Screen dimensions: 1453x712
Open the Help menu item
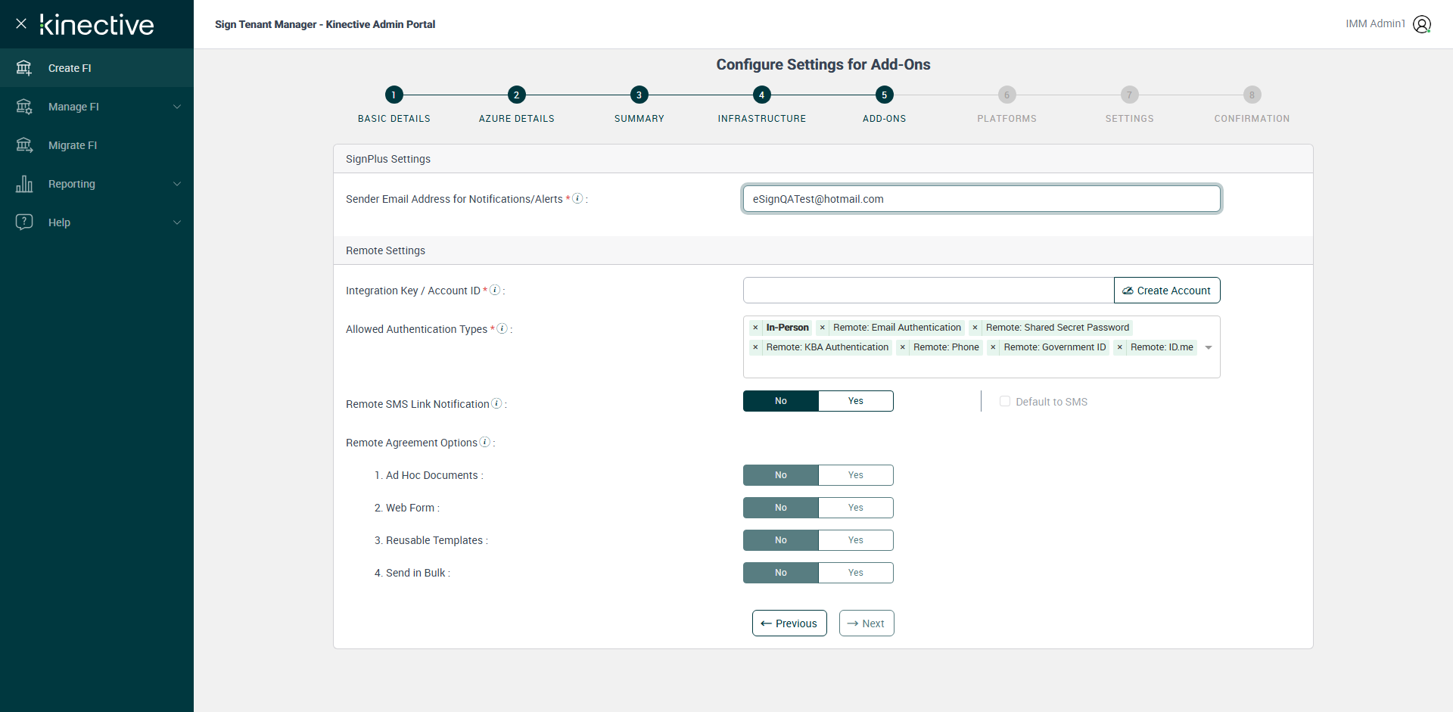[x=97, y=222]
